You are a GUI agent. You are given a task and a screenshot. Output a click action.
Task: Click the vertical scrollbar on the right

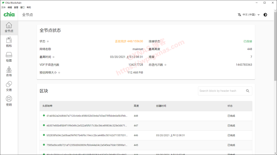pos(275,51)
